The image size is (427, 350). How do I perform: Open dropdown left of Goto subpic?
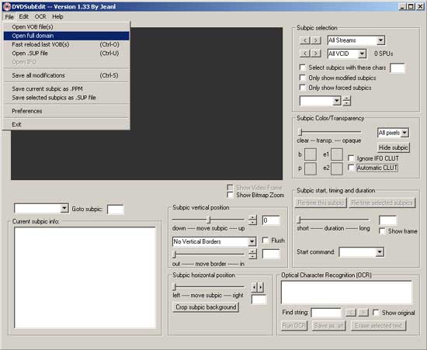64,208
